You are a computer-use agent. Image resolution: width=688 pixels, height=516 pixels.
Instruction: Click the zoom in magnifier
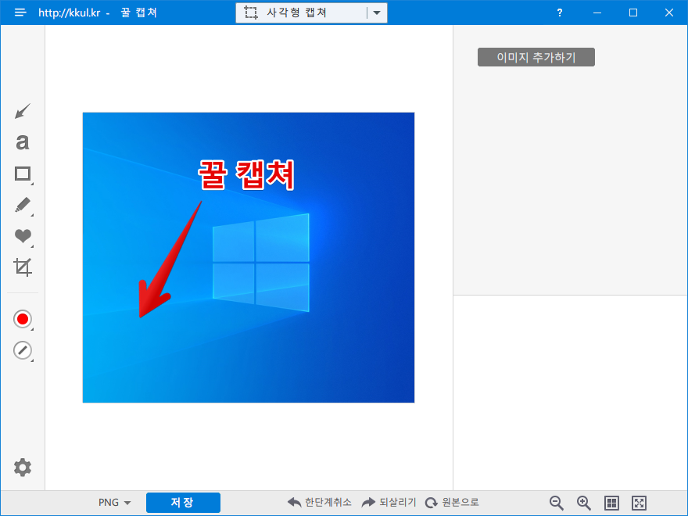tap(584, 503)
